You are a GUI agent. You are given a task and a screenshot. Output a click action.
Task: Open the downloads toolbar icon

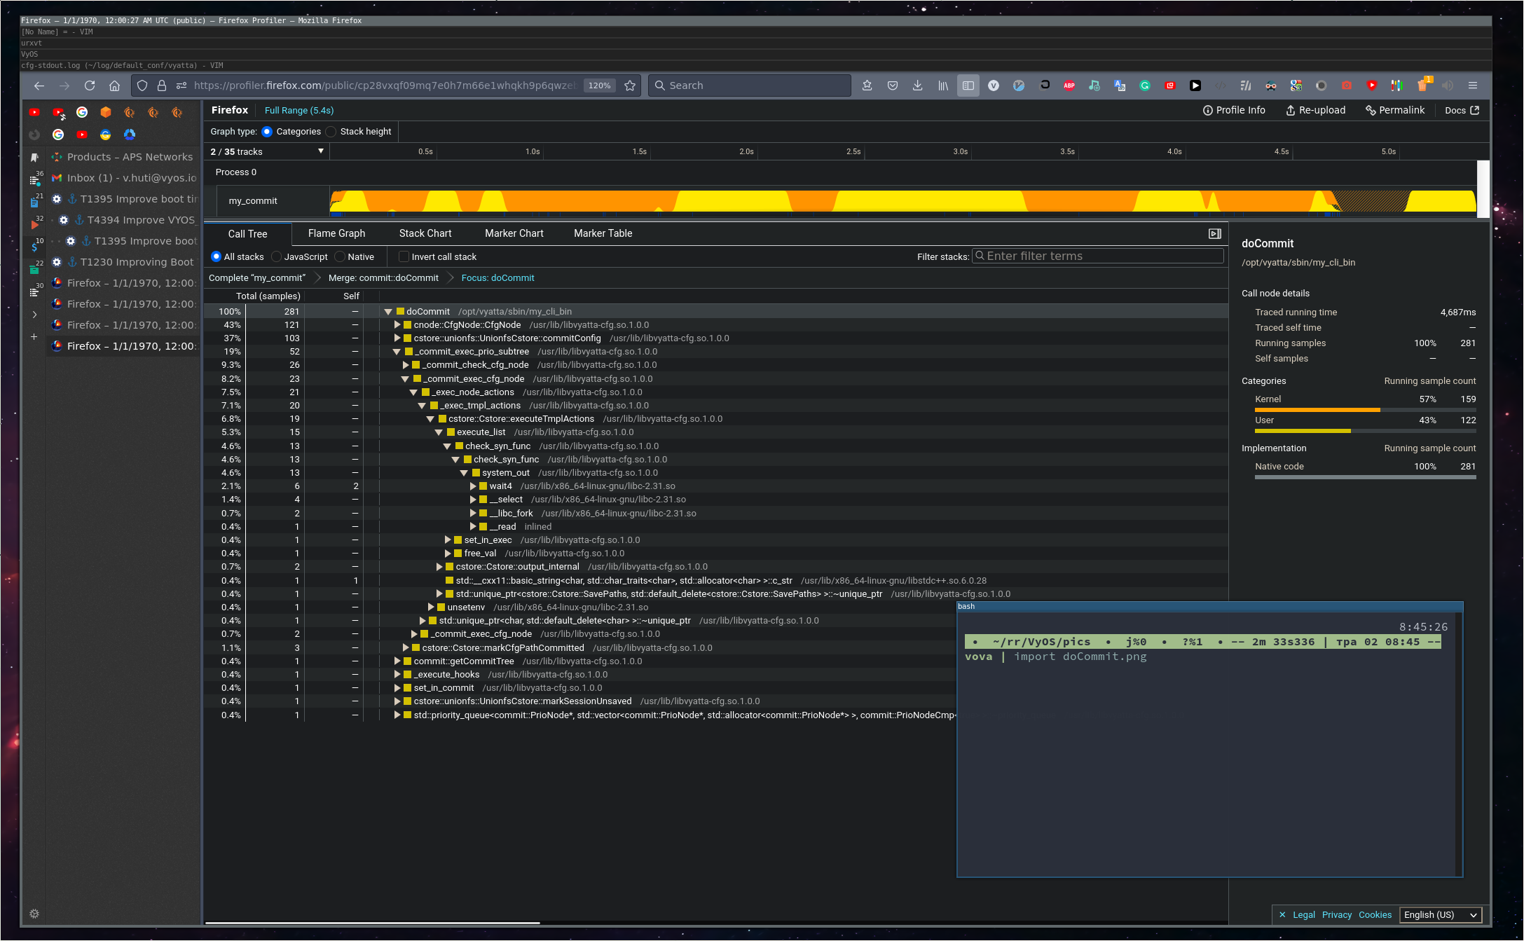[x=917, y=85]
